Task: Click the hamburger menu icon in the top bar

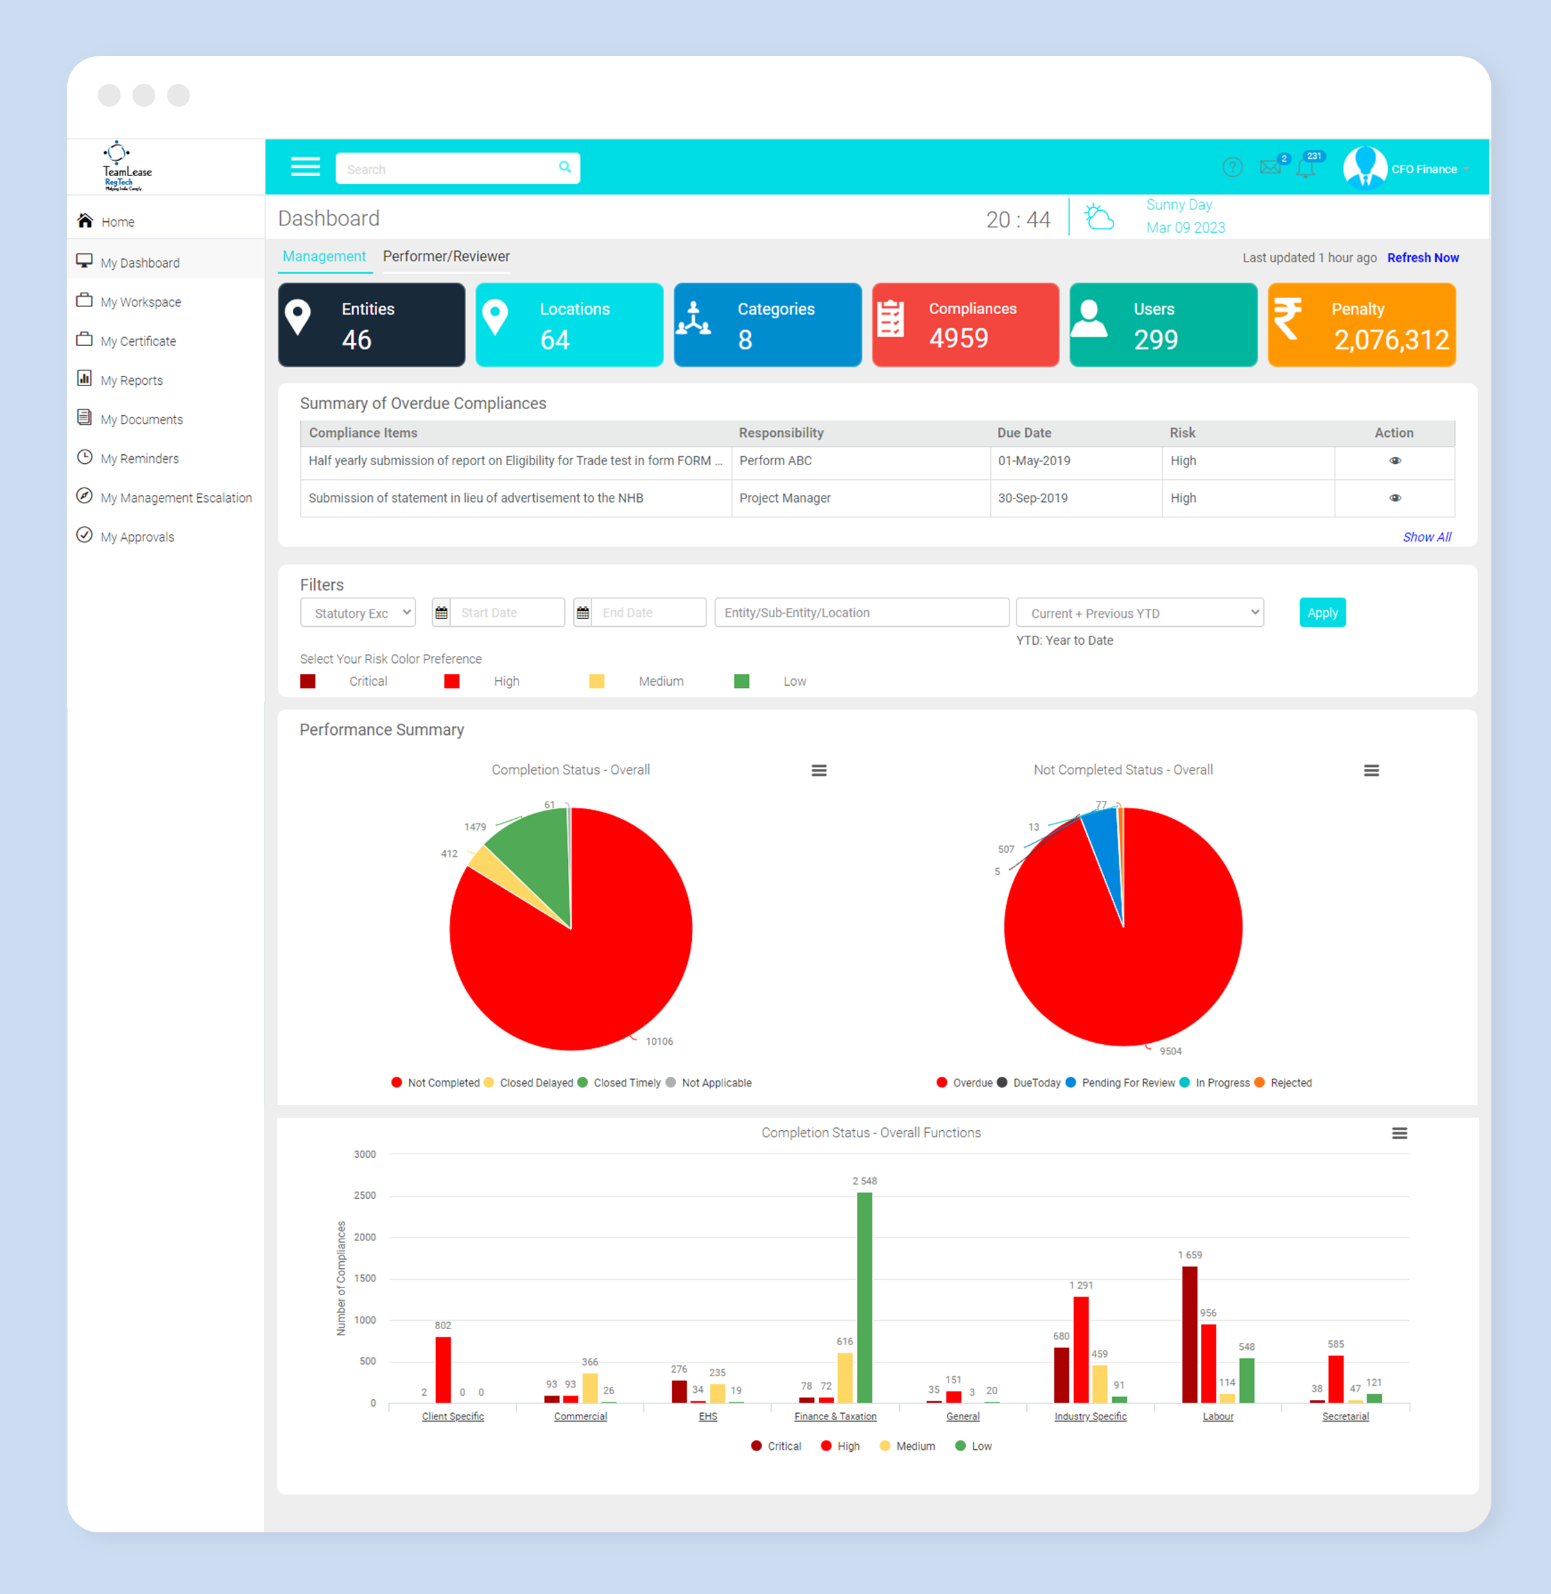Action: pyautogui.click(x=306, y=167)
